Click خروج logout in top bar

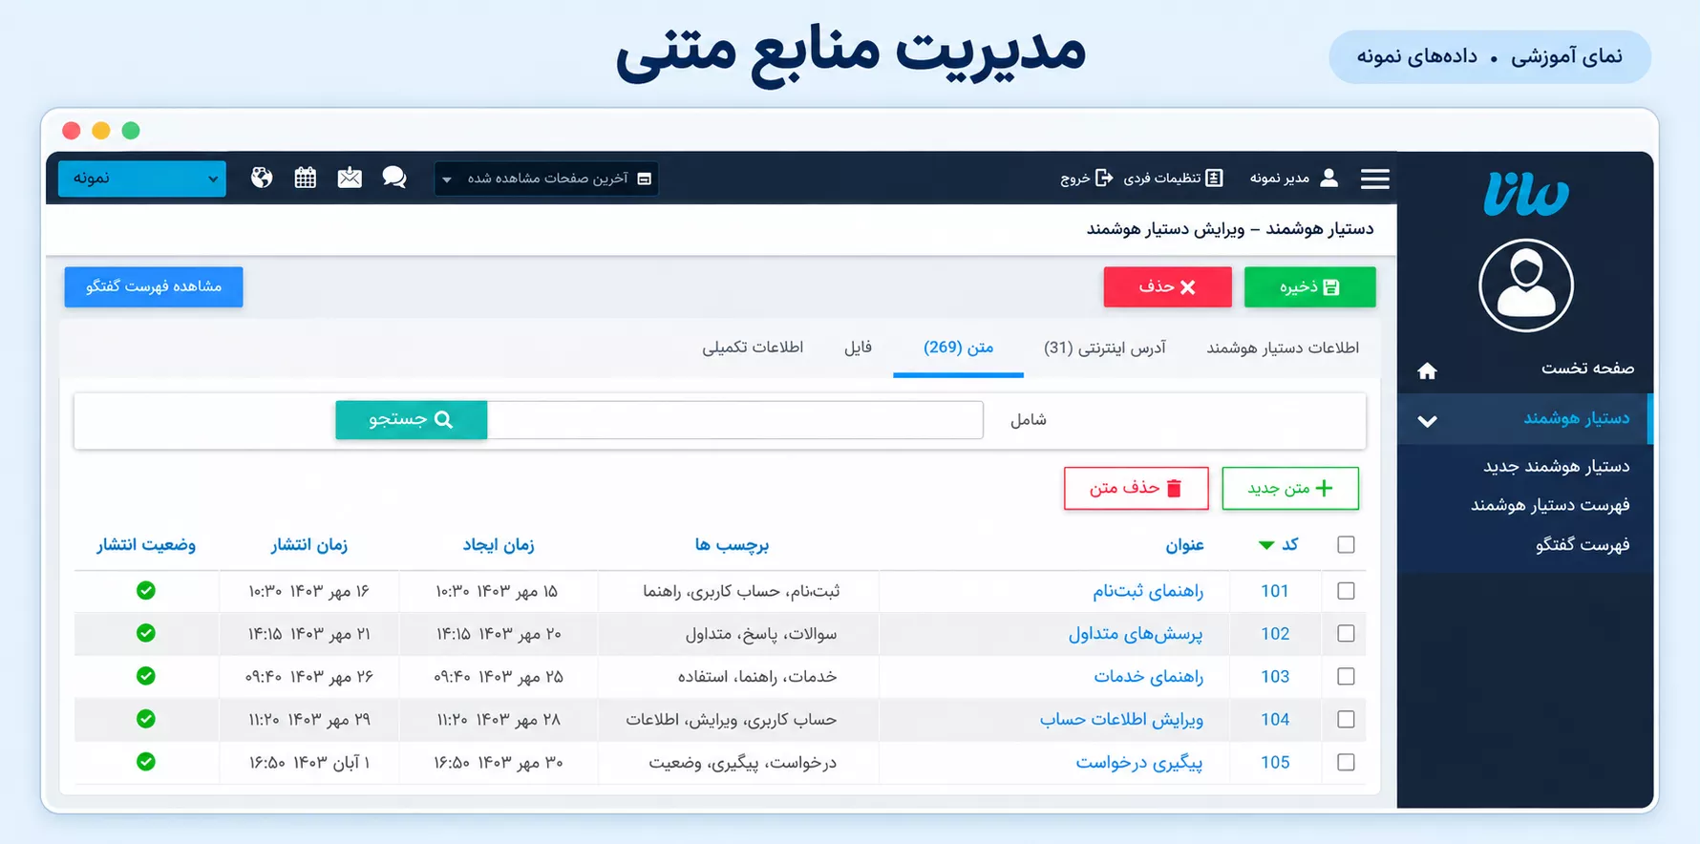click(x=1087, y=178)
